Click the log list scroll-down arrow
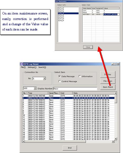The image size is (123, 153). (x=116, y=139)
